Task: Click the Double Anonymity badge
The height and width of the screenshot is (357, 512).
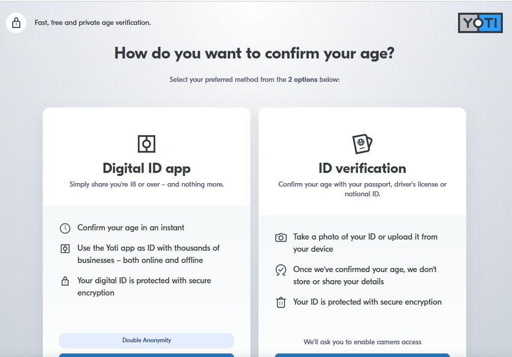Action: point(147,340)
